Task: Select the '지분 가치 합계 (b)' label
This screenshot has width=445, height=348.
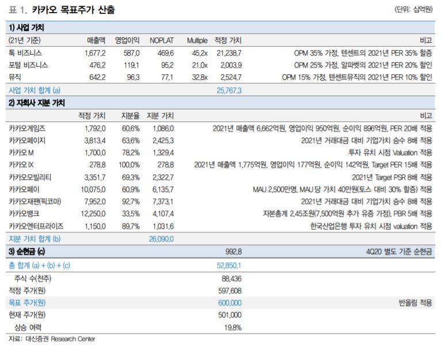Action: click(35, 239)
